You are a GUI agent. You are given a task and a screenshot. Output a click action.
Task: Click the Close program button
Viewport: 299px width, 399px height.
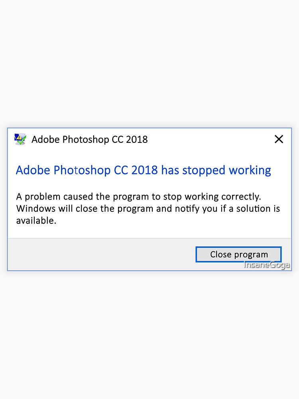pos(238,254)
